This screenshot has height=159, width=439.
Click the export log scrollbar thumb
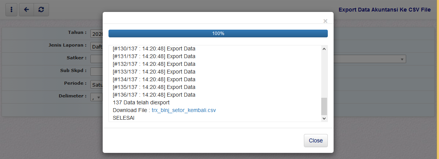click(x=324, y=106)
